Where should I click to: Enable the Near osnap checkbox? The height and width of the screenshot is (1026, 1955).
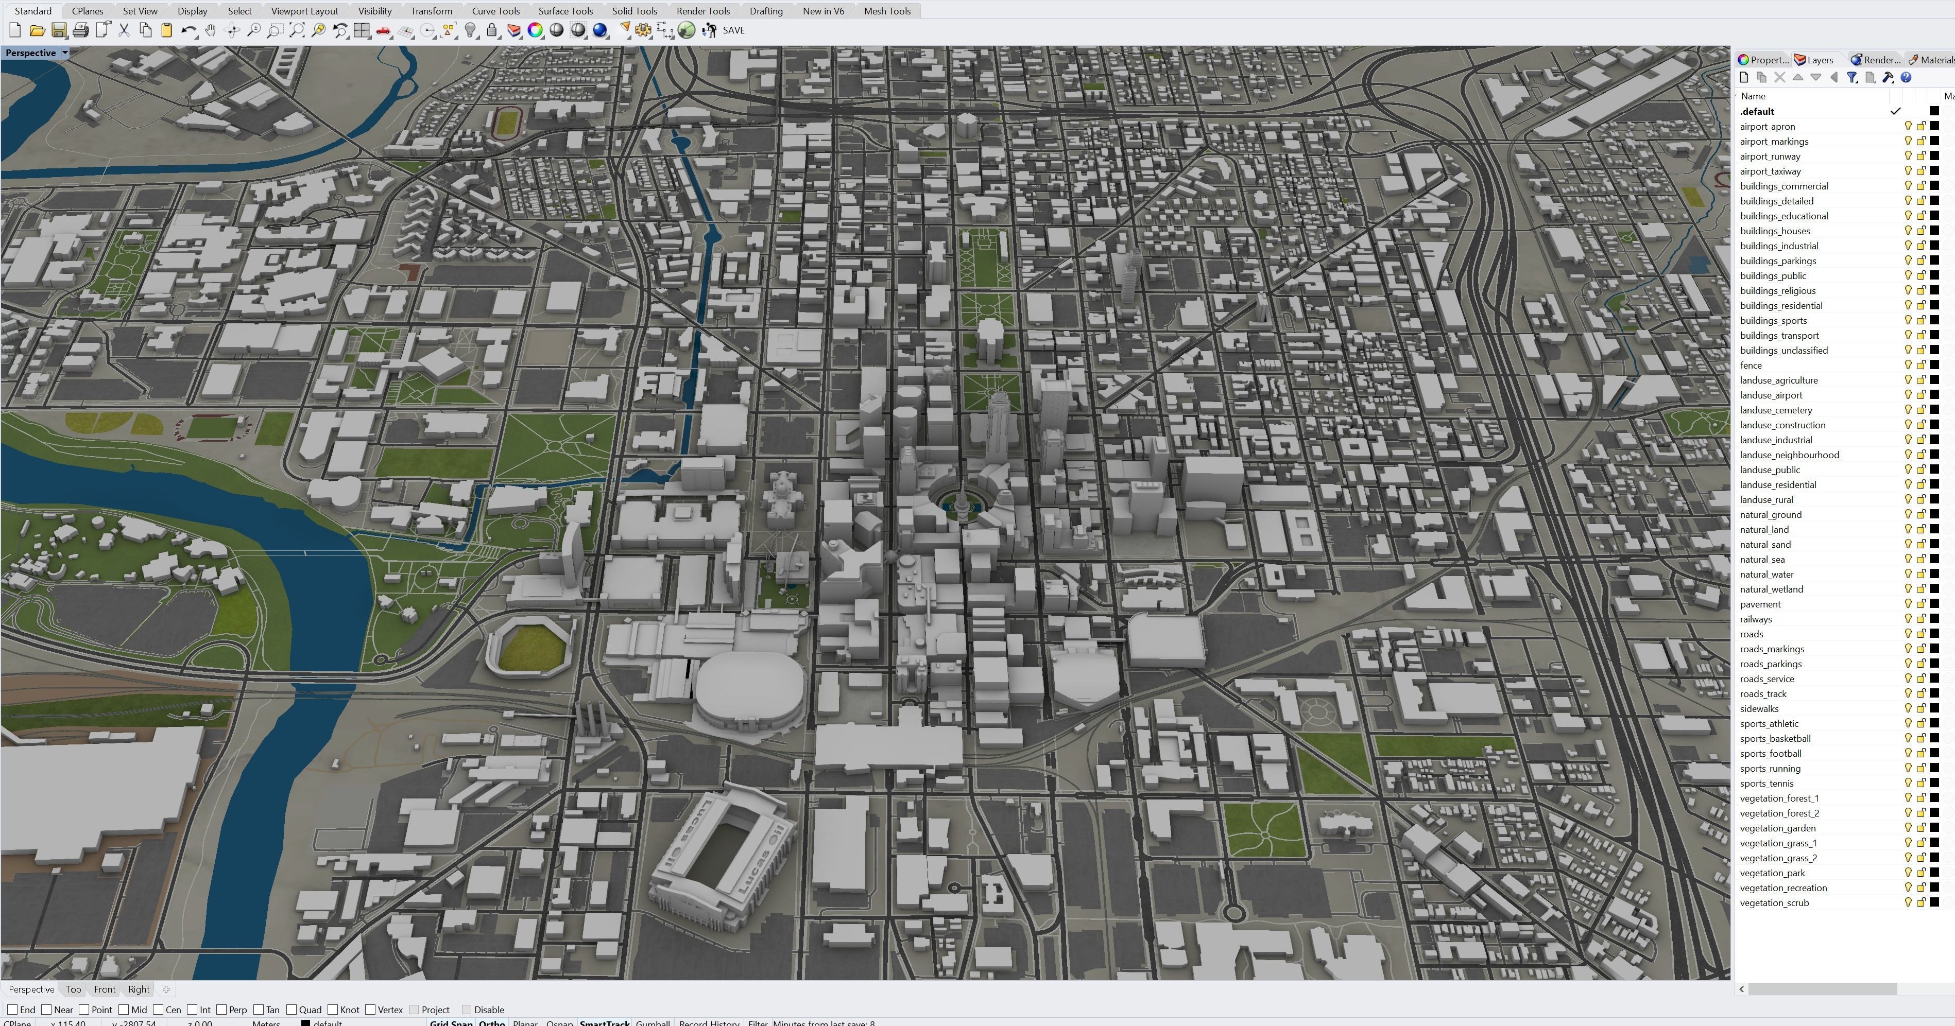[x=46, y=1010]
